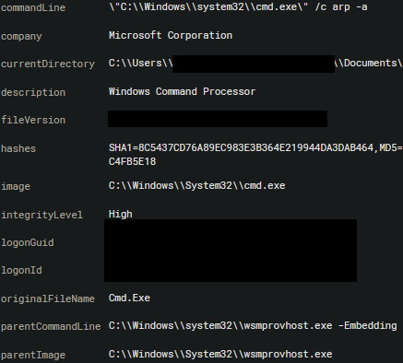Select the company field label
The width and height of the screenshot is (403, 363).
[21, 36]
